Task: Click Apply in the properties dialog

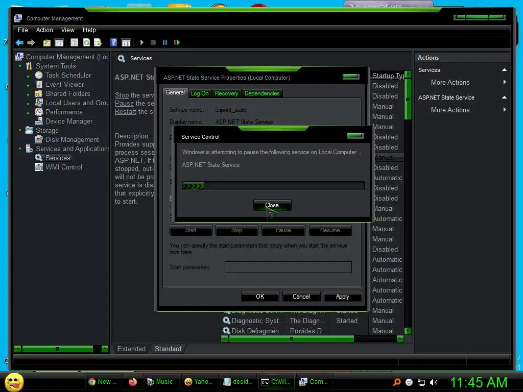Action: tap(343, 297)
